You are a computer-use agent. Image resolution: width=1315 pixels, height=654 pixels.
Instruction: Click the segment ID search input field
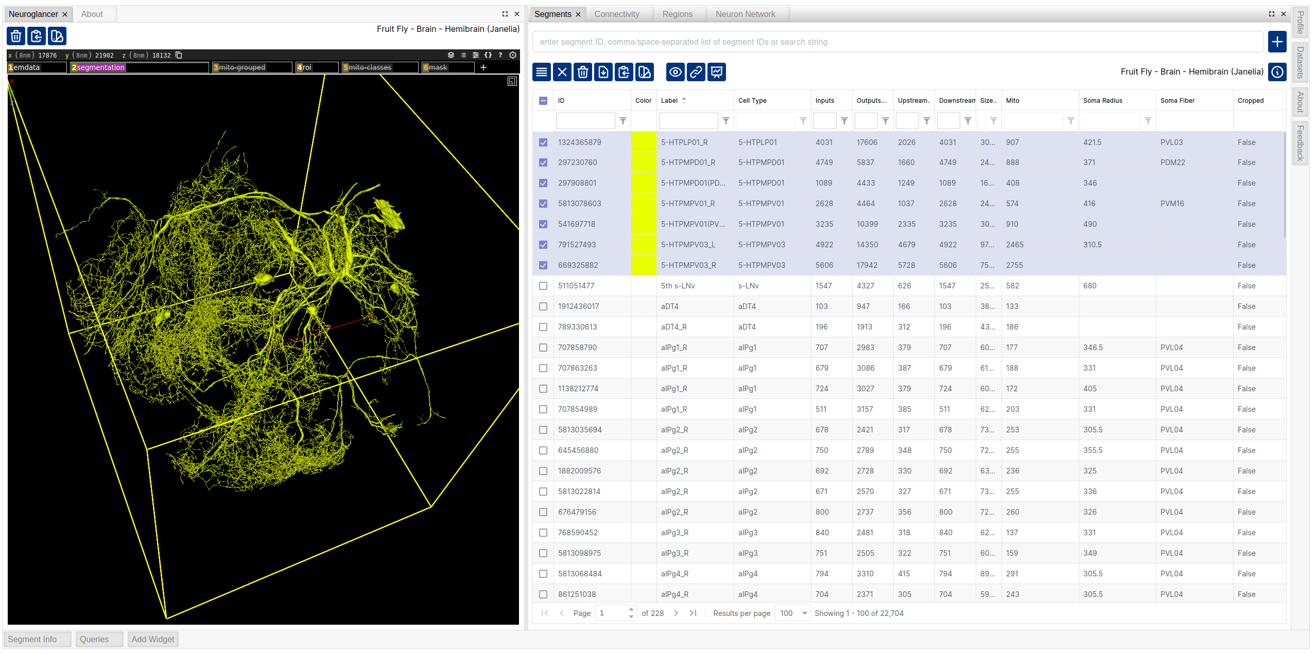pos(898,42)
